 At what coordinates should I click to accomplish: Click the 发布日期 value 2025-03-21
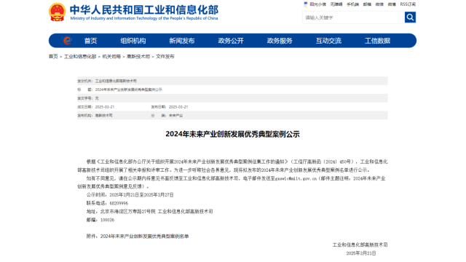click(x=178, y=107)
